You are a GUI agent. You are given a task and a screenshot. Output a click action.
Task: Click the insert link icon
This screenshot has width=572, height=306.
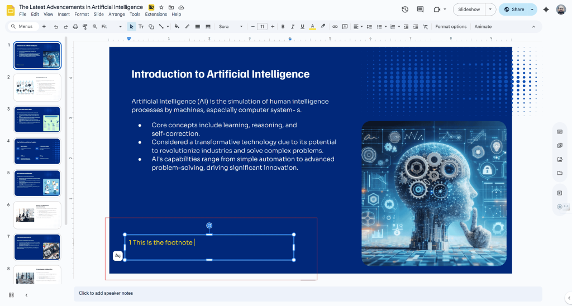[x=335, y=26]
